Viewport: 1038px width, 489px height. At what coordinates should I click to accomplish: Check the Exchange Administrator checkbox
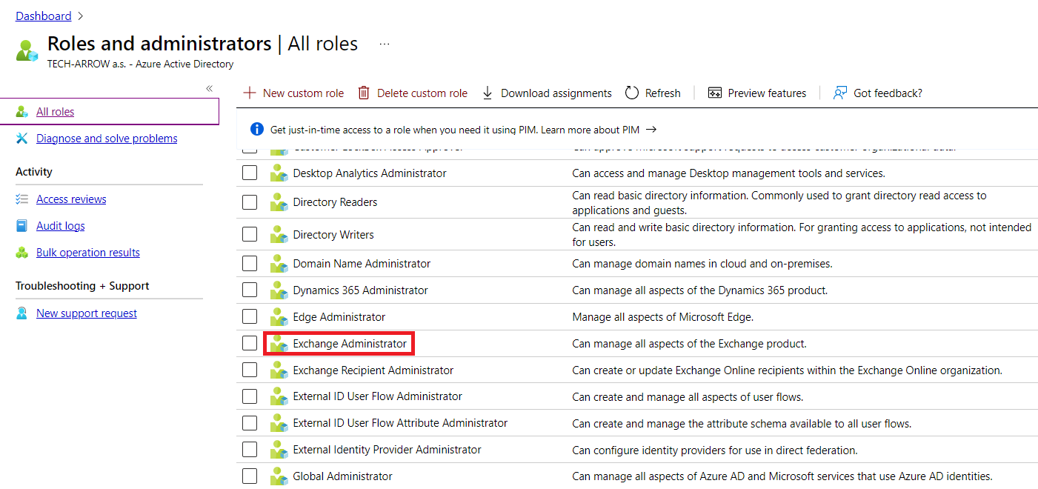pyautogui.click(x=250, y=344)
